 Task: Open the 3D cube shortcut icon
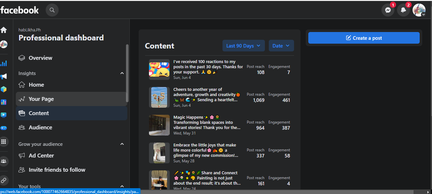4,89
